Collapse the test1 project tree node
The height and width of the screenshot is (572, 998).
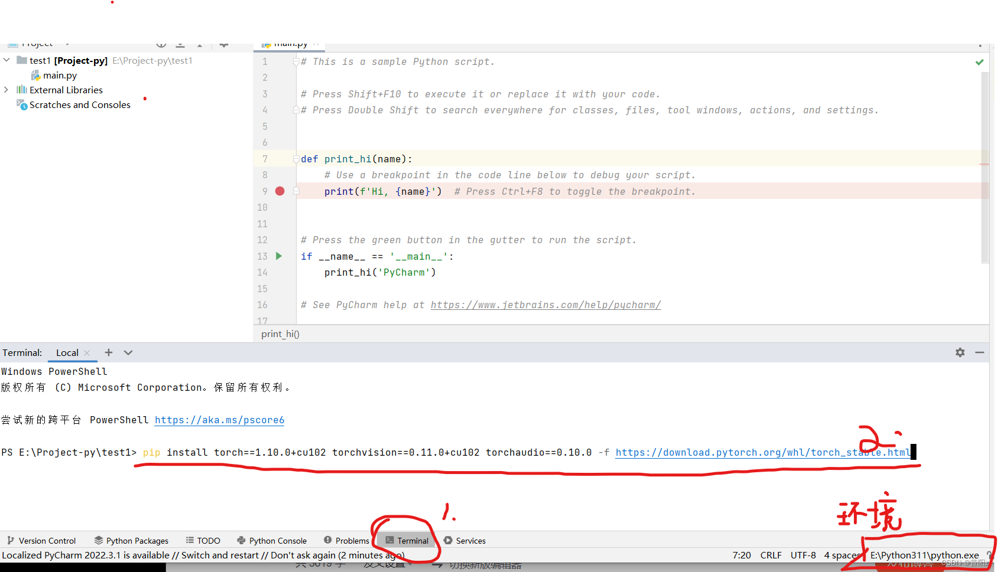click(6, 60)
